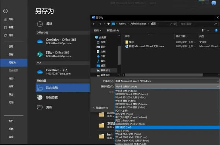Choose OneDrive - Office 365 location
The height and width of the screenshot is (145, 220).
(x=63, y=41)
